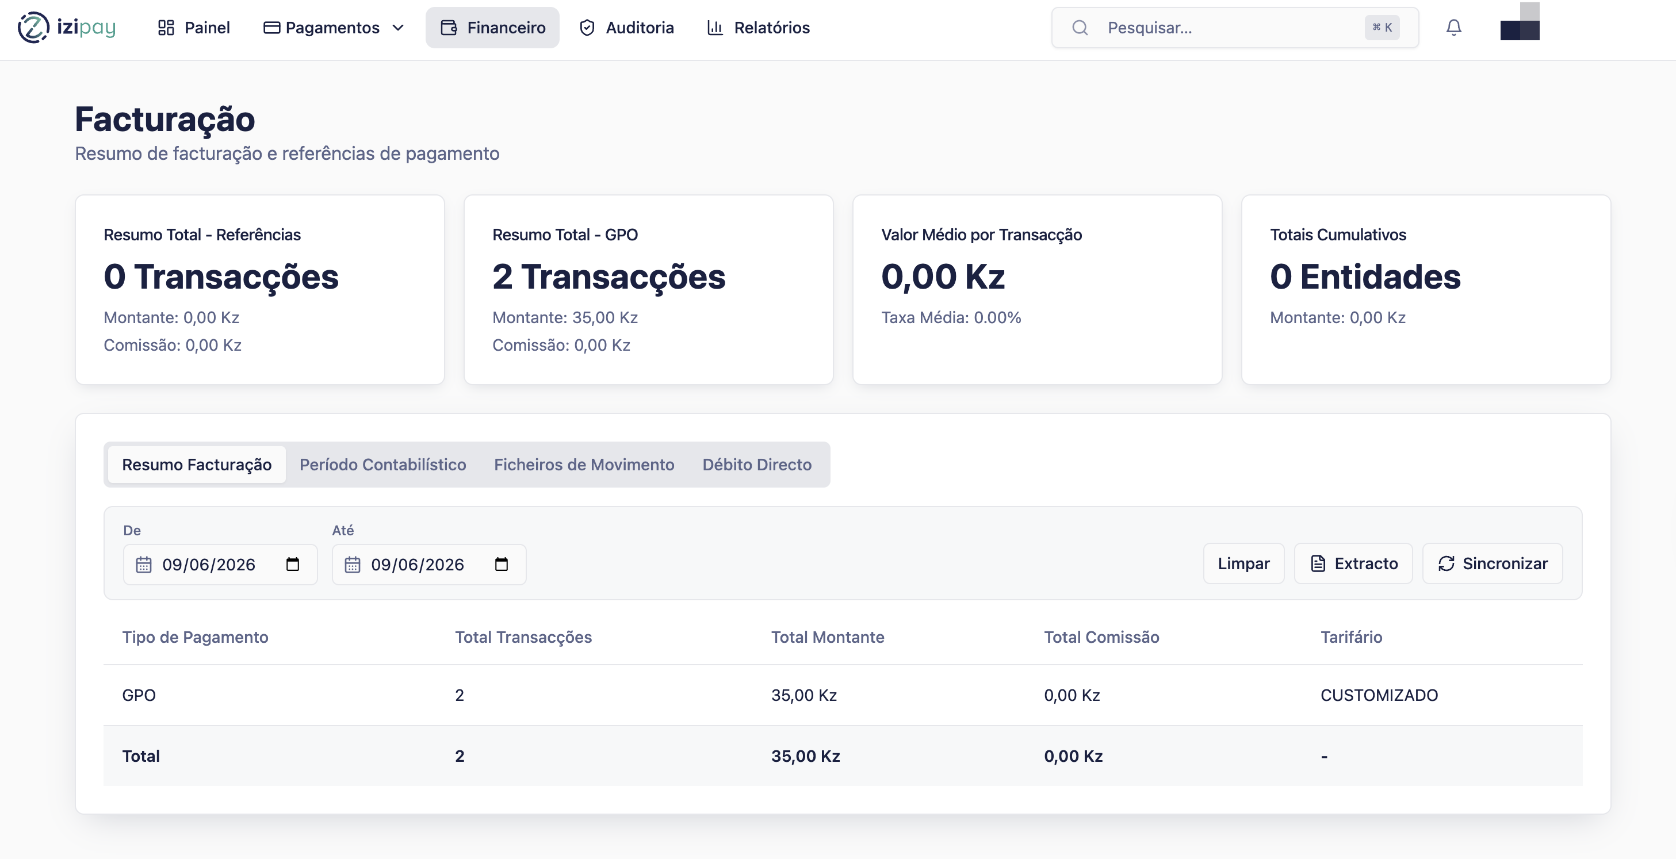Image resolution: width=1676 pixels, height=859 pixels.
Task: Click the Resumo Total - GPO card
Action: (649, 290)
